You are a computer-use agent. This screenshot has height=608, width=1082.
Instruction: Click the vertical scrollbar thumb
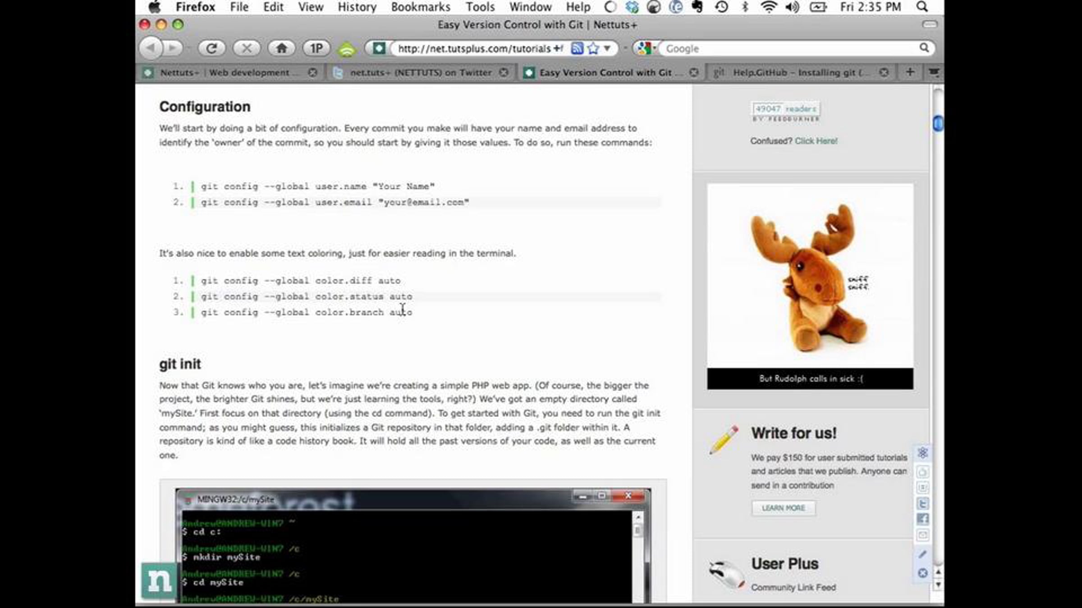click(938, 123)
